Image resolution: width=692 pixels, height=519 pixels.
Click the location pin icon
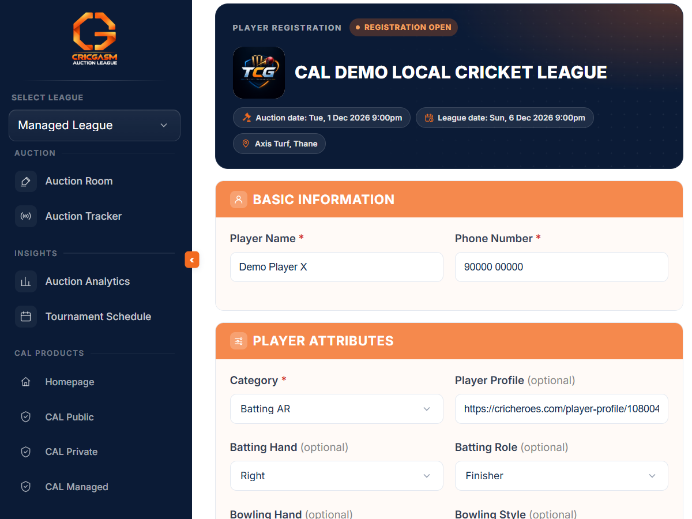246,144
